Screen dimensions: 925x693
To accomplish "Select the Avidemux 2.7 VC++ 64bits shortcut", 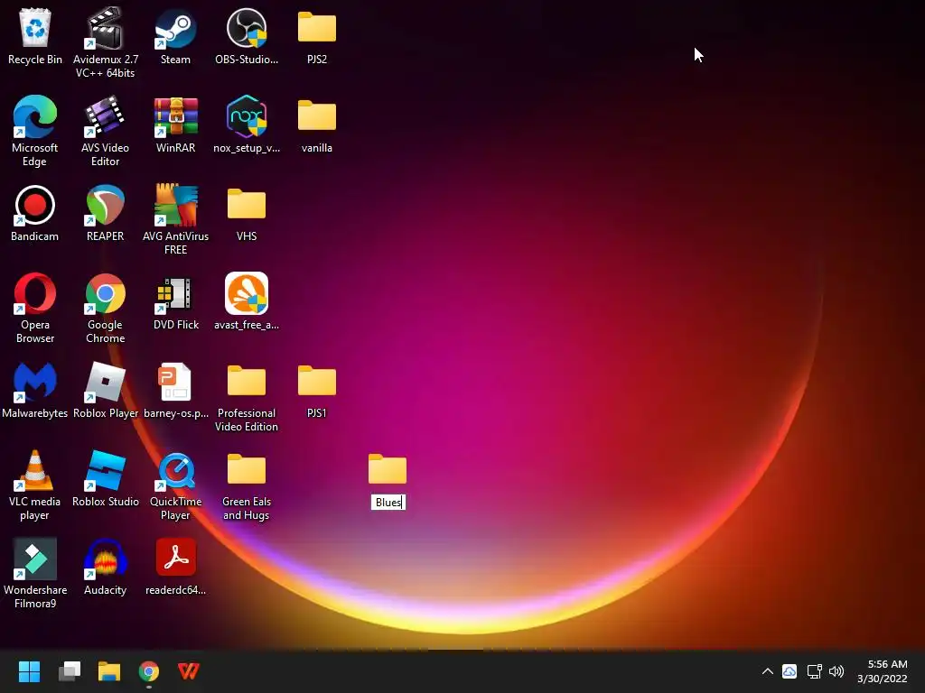I will coord(105,28).
